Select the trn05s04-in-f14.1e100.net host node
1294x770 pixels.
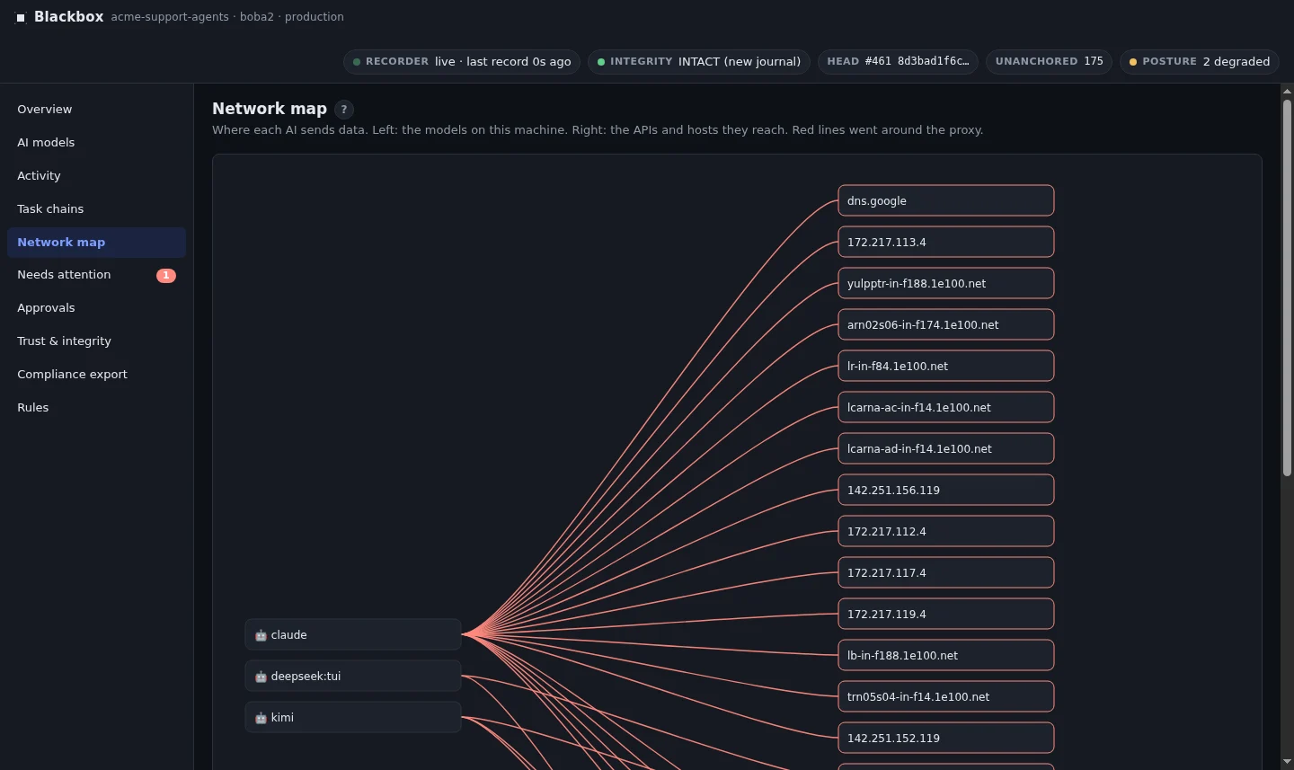point(946,697)
